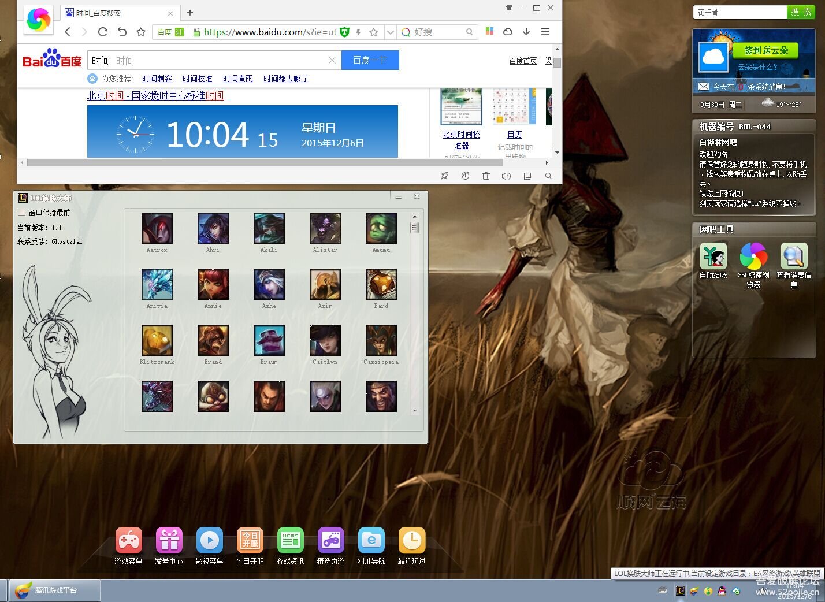Expand the browser address bar dropdown arrow
825x602 pixels.
pos(391,32)
